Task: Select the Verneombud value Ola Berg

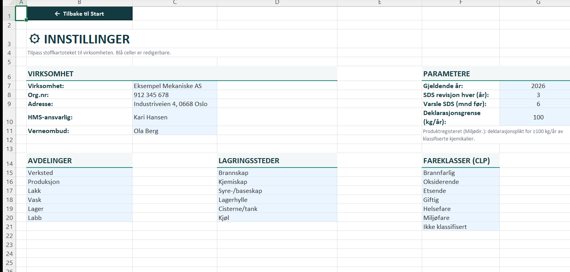Action: pyautogui.click(x=175, y=131)
